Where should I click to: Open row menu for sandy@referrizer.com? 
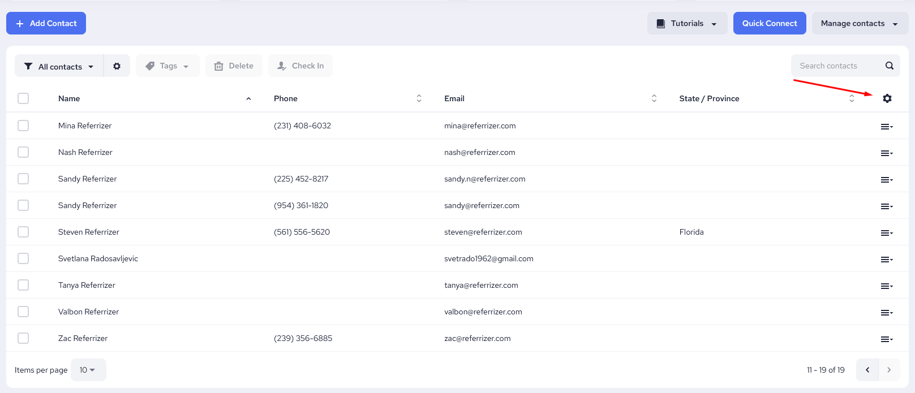pyautogui.click(x=887, y=206)
